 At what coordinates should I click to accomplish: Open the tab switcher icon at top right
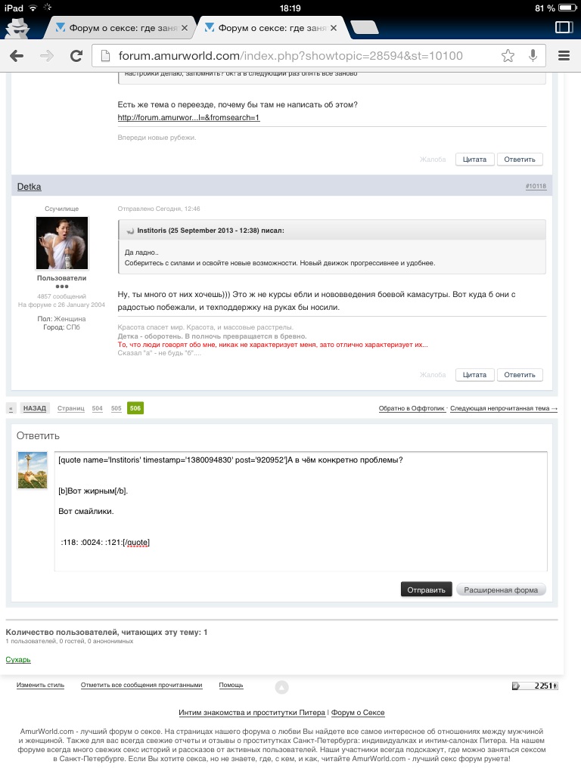pos(564,27)
